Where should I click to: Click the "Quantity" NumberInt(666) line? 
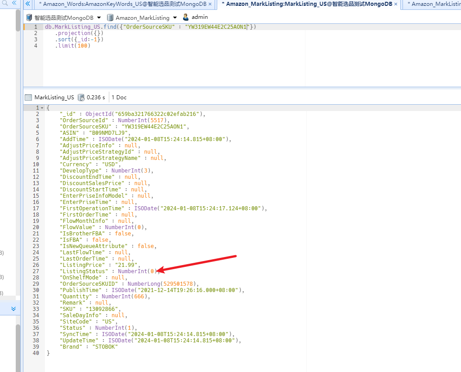(105, 297)
